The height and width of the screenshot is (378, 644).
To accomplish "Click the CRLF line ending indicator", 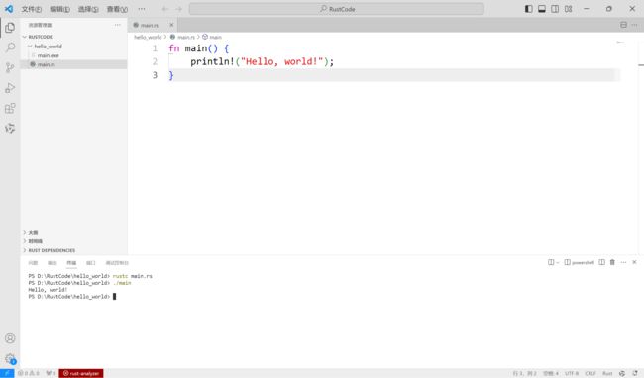I will 590,373.
